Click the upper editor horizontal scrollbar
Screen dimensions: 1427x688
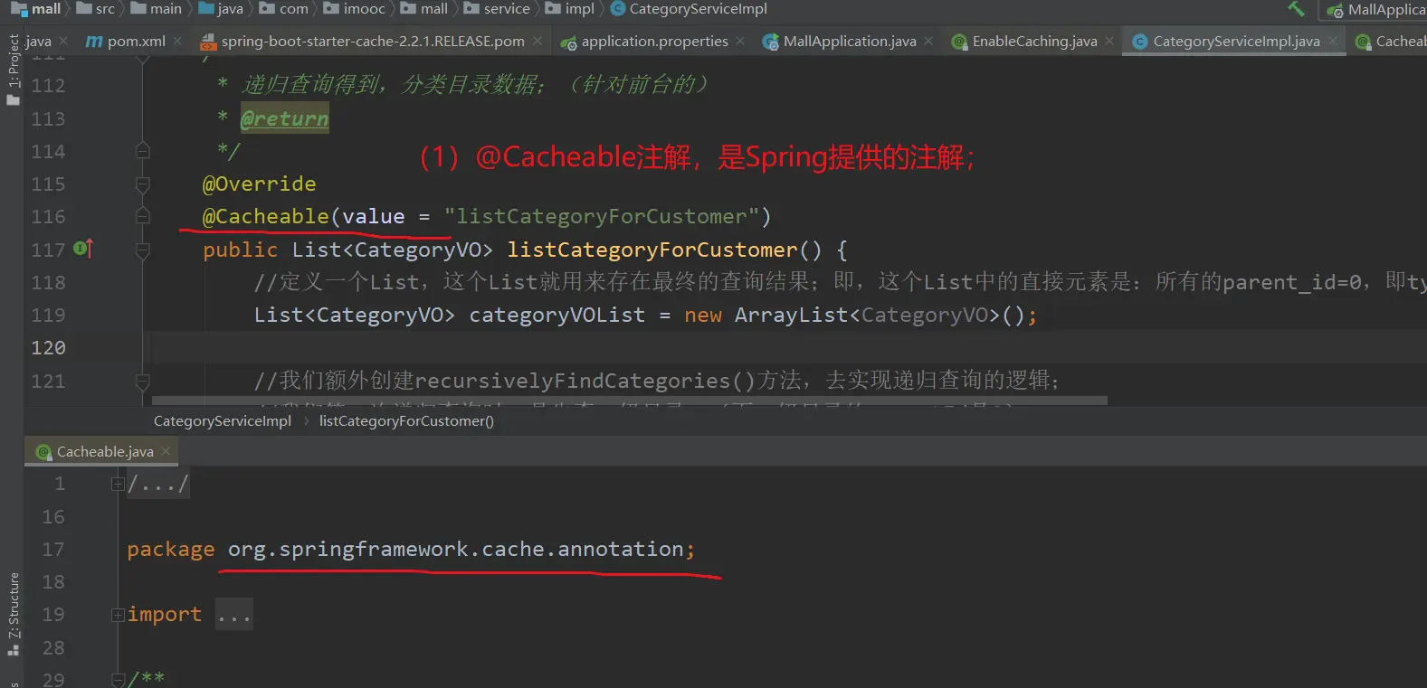tap(630, 401)
